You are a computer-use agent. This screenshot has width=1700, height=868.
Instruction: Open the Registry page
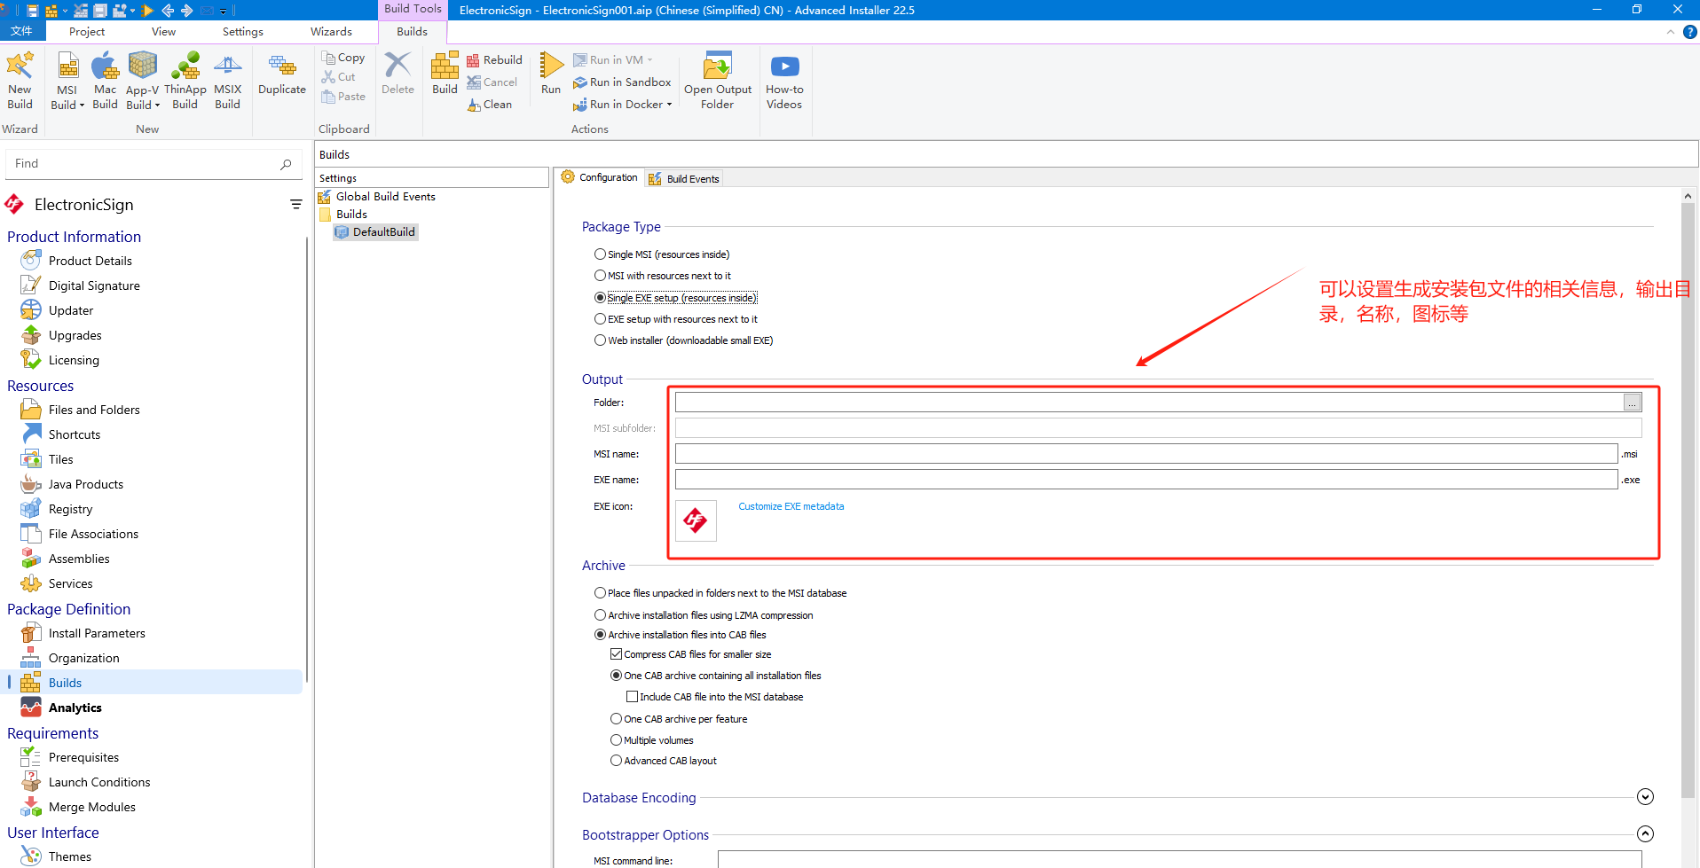pos(70,509)
